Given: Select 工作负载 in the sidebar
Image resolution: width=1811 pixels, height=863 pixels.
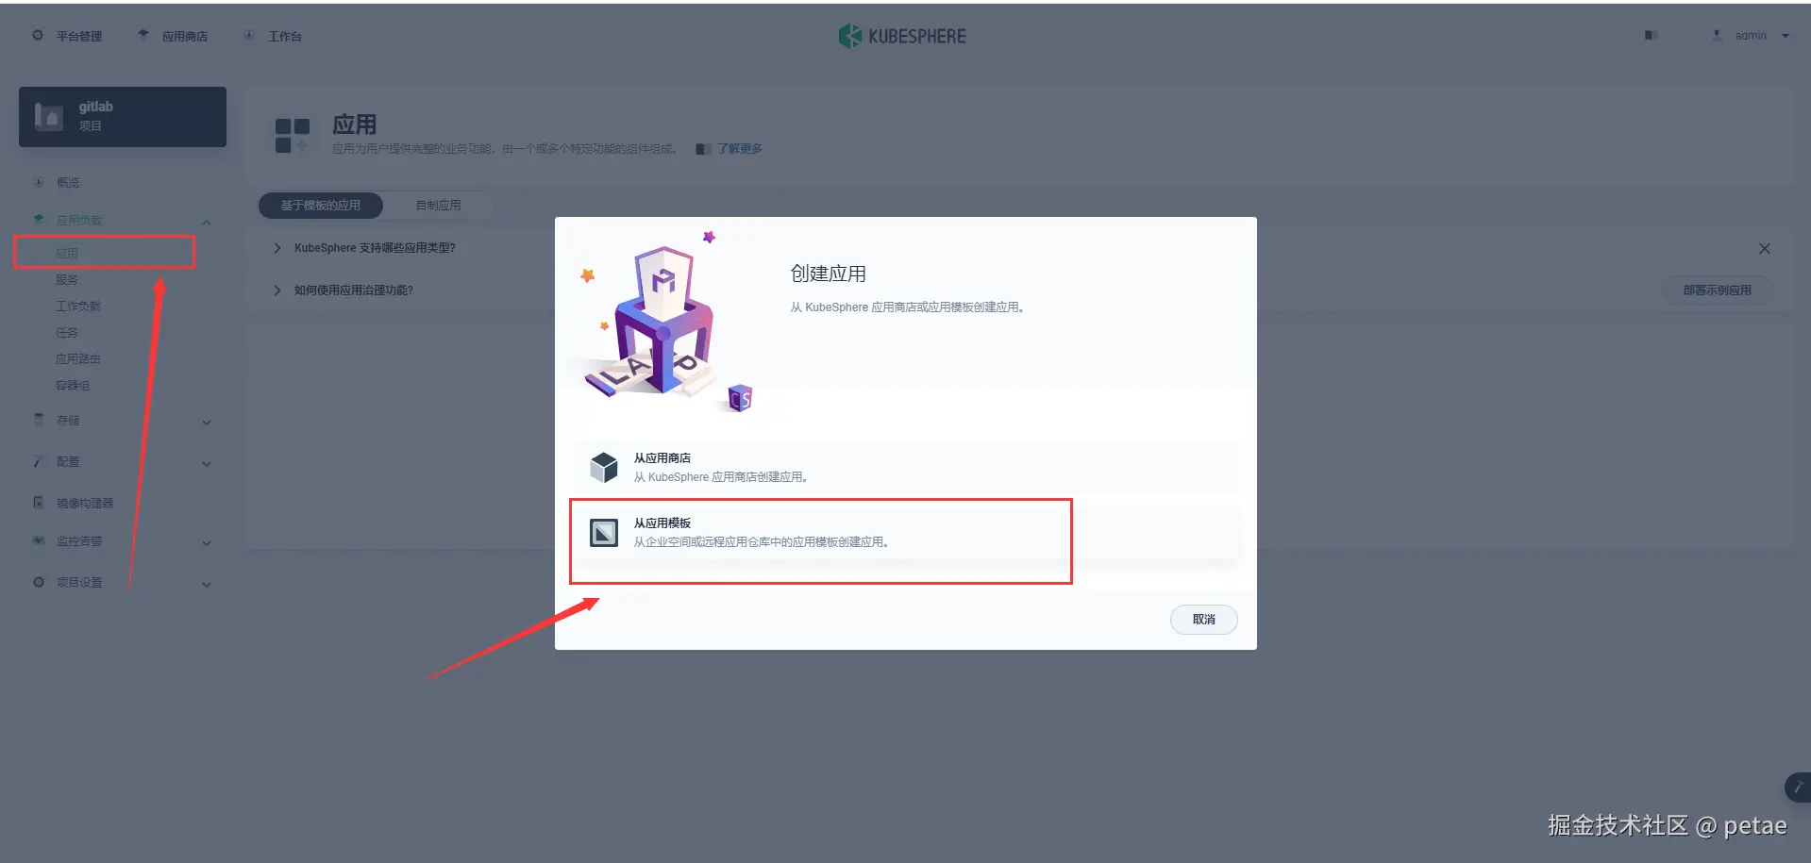Looking at the screenshot, I should pos(78,306).
